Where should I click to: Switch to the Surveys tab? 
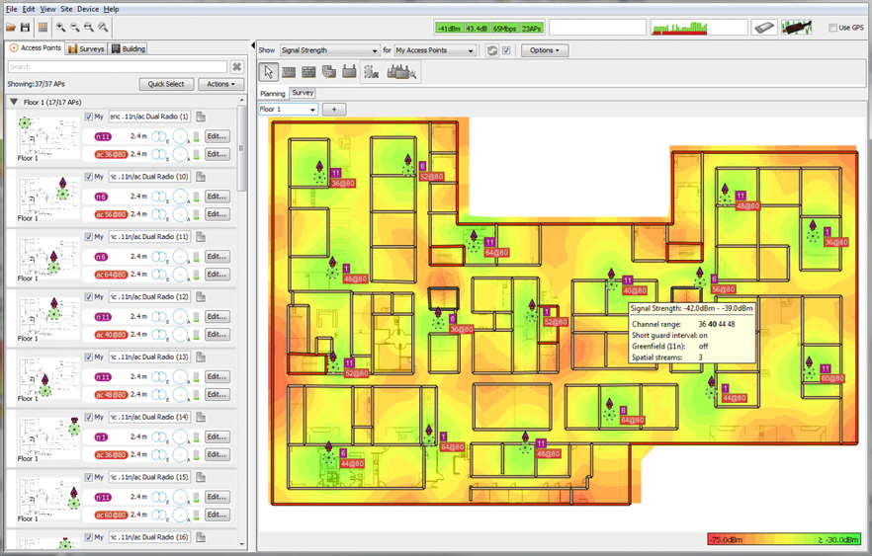pos(86,48)
